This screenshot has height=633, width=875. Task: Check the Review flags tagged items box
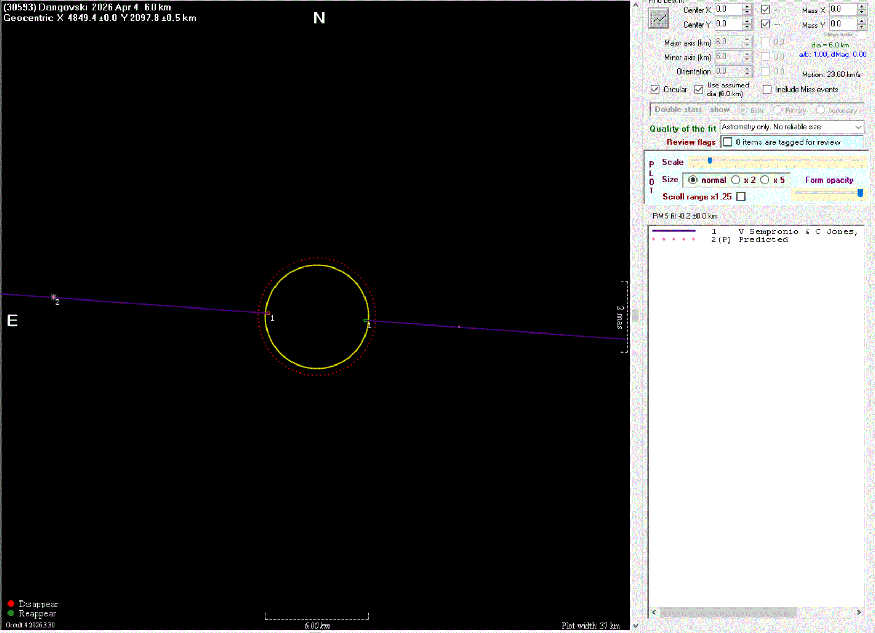point(728,142)
